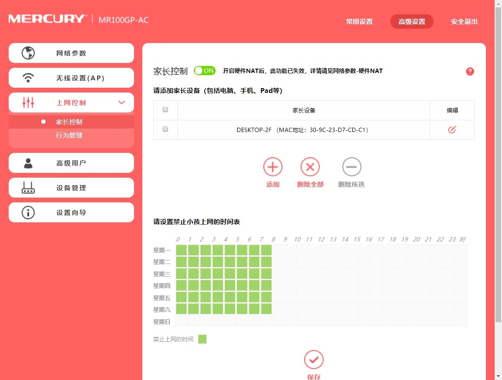The image size is (502, 380).
Task: Switch to 常用设置 tab
Action: click(x=359, y=22)
